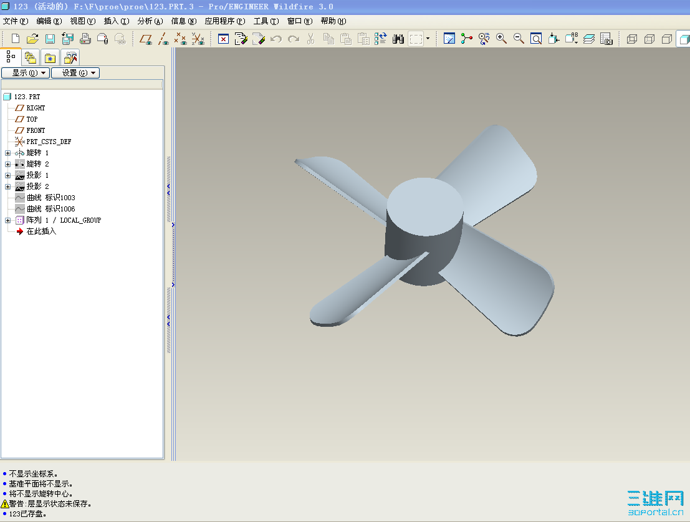Click the save a copy icon

(68, 39)
